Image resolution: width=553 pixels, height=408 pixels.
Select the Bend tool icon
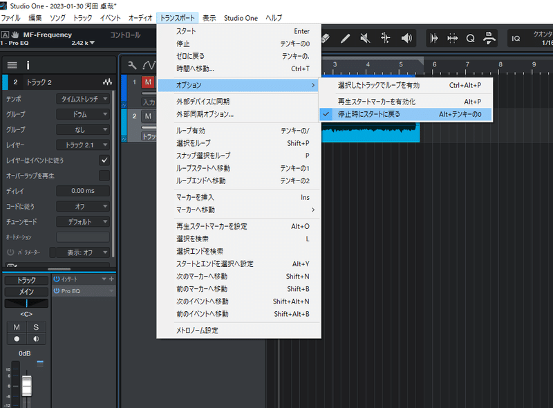pos(386,38)
